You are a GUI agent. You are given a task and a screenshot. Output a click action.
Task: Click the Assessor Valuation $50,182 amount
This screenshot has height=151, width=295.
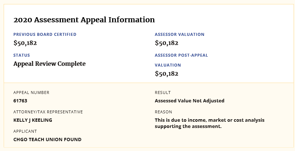click(166, 43)
